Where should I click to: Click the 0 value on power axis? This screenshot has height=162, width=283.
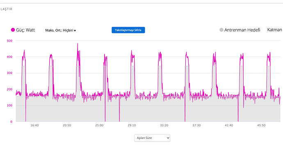[x=11, y=122]
